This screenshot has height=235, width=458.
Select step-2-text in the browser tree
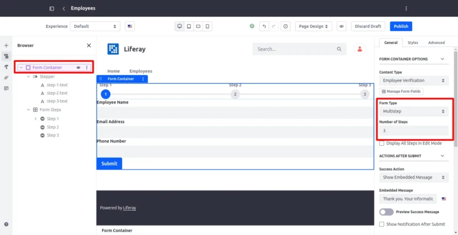[57, 93]
